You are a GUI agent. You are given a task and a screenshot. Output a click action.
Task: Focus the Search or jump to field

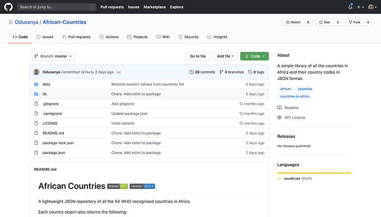(x=56, y=7)
